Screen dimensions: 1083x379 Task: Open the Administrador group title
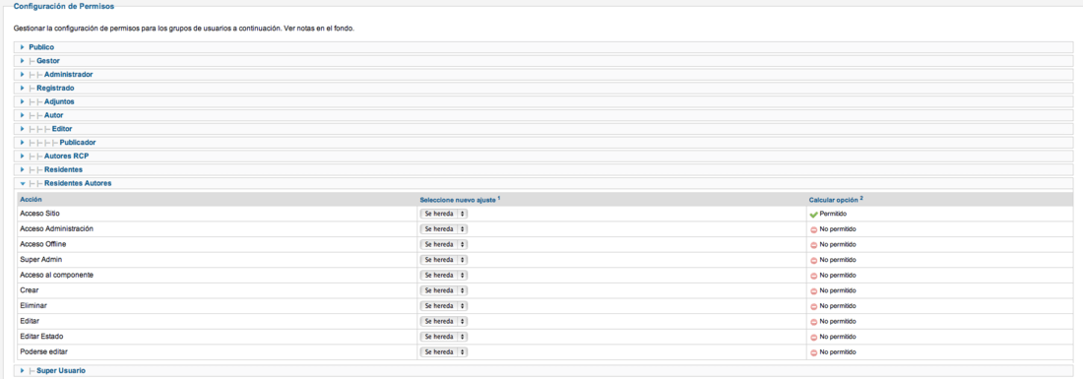pyautogui.click(x=68, y=75)
